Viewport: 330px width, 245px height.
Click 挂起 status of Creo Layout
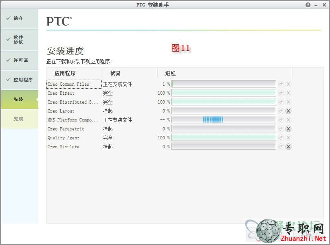(x=108, y=111)
